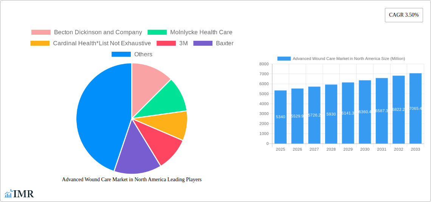Viewport: 431px width, 202px height.
Task: Click the purple Baxter legend swatch
Action: point(203,43)
